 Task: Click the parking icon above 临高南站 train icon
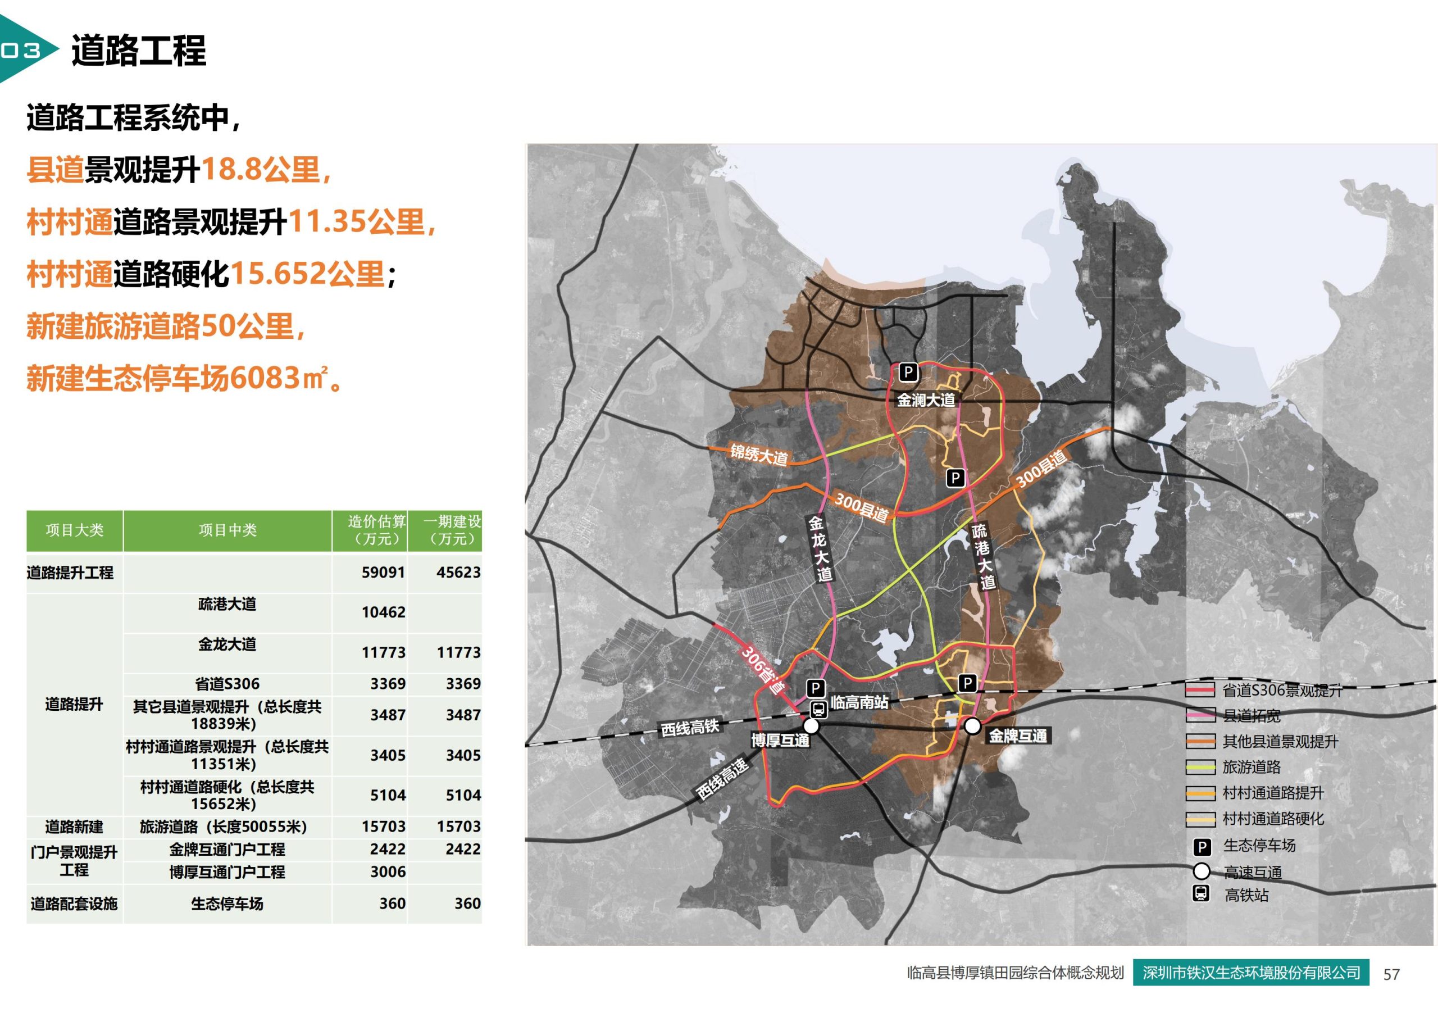point(815,688)
